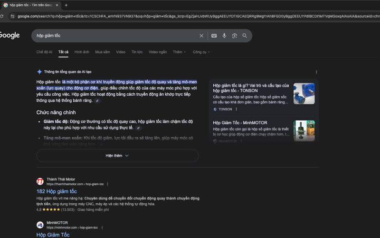Viewport: 380px width, 238px height.
Task: Switch to the Hình ảnh tab
Action: [x=82, y=52]
